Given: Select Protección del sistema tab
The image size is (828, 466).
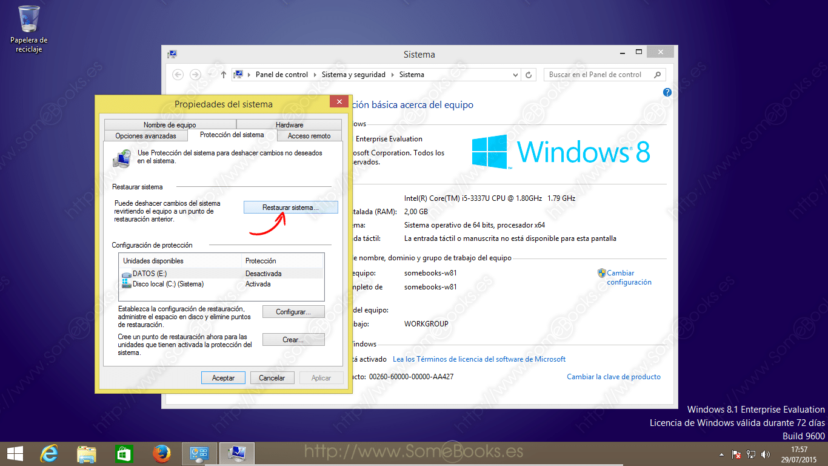Looking at the screenshot, I should pyautogui.click(x=232, y=135).
